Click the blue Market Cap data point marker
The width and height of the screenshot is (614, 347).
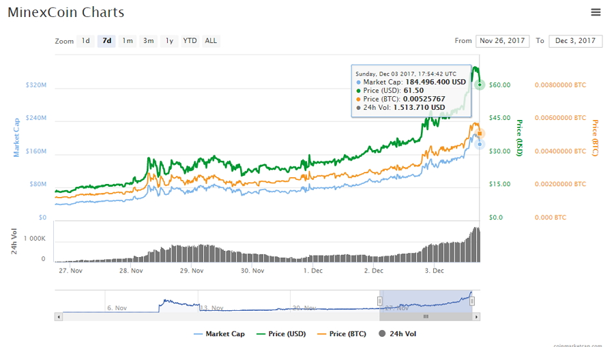(480, 145)
